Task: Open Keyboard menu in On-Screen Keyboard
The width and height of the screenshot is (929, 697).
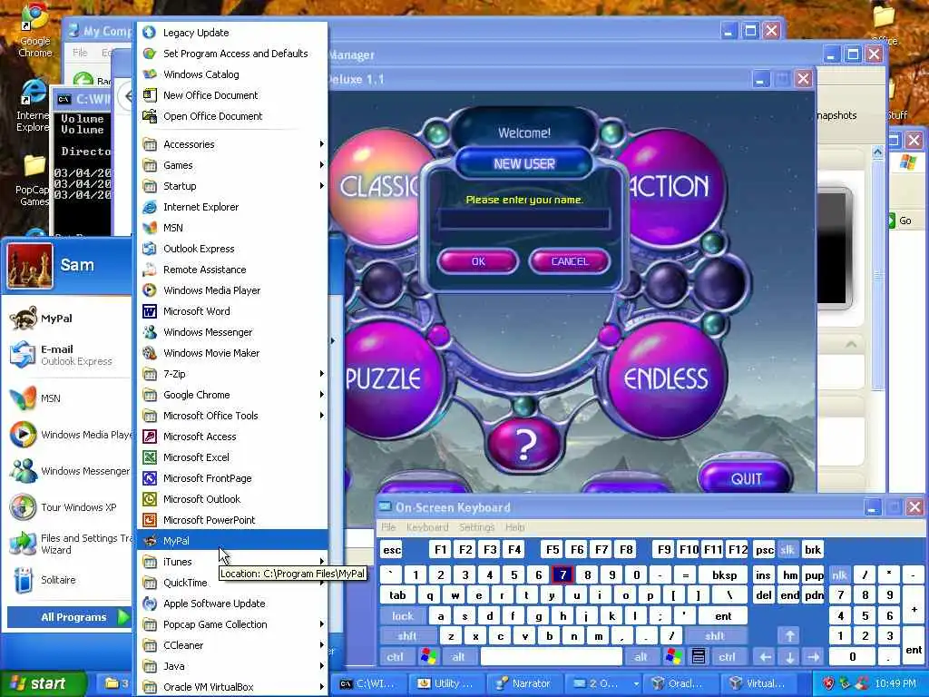Action: (x=427, y=527)
